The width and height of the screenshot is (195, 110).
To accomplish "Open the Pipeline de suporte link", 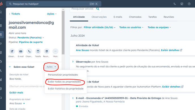I will pyautogui.click(x=31, y=42).
